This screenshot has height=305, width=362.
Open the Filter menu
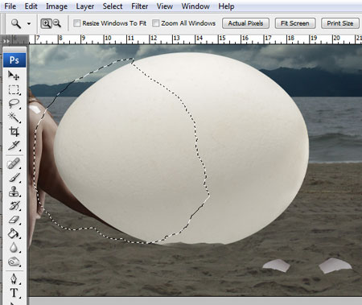coord(139,6)
